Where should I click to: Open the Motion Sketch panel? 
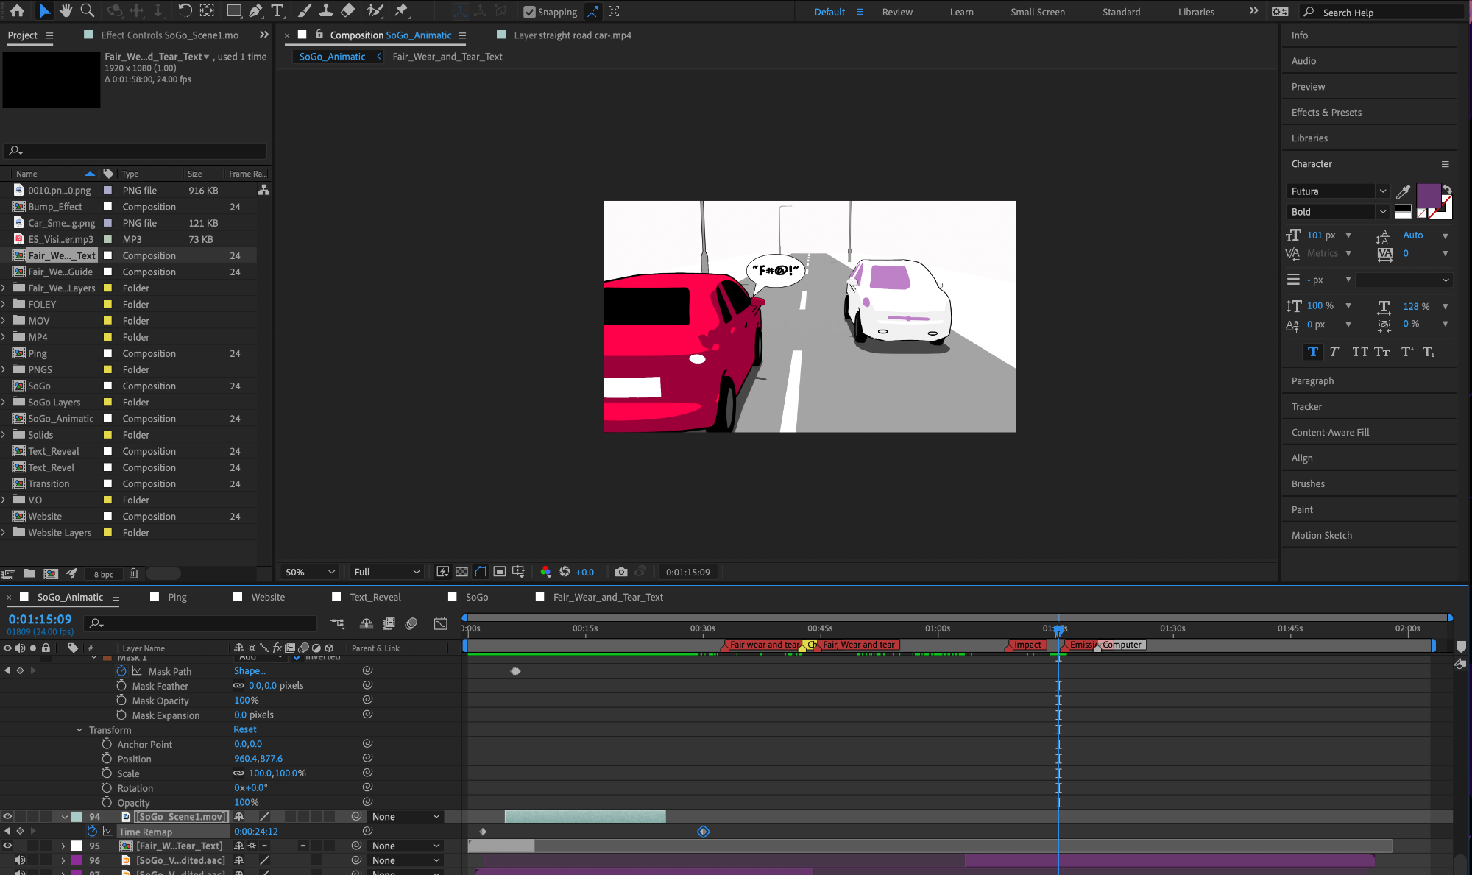pos(1321,535)
